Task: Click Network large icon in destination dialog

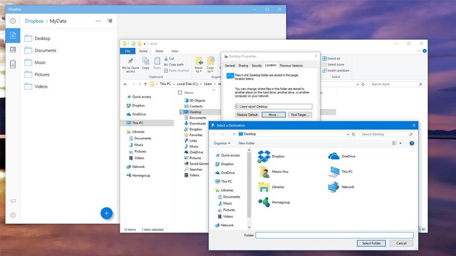Action: click(x=333, y=187)
